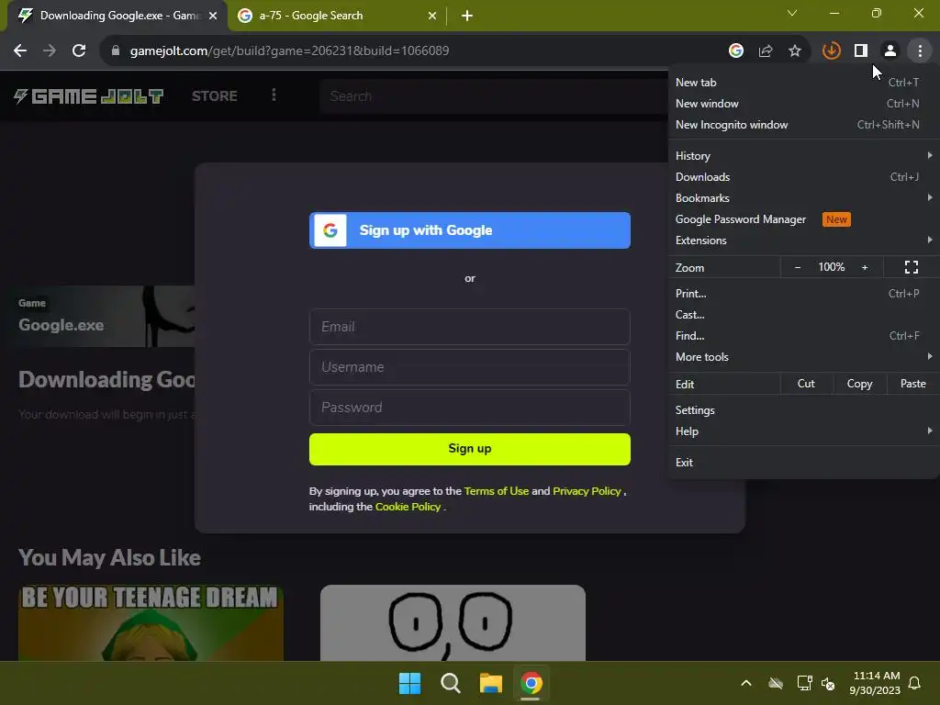Expand the Help submenu

tap(803, 431)
